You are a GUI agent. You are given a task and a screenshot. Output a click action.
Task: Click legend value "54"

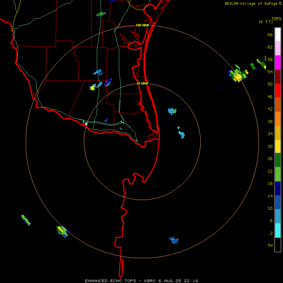270,72
